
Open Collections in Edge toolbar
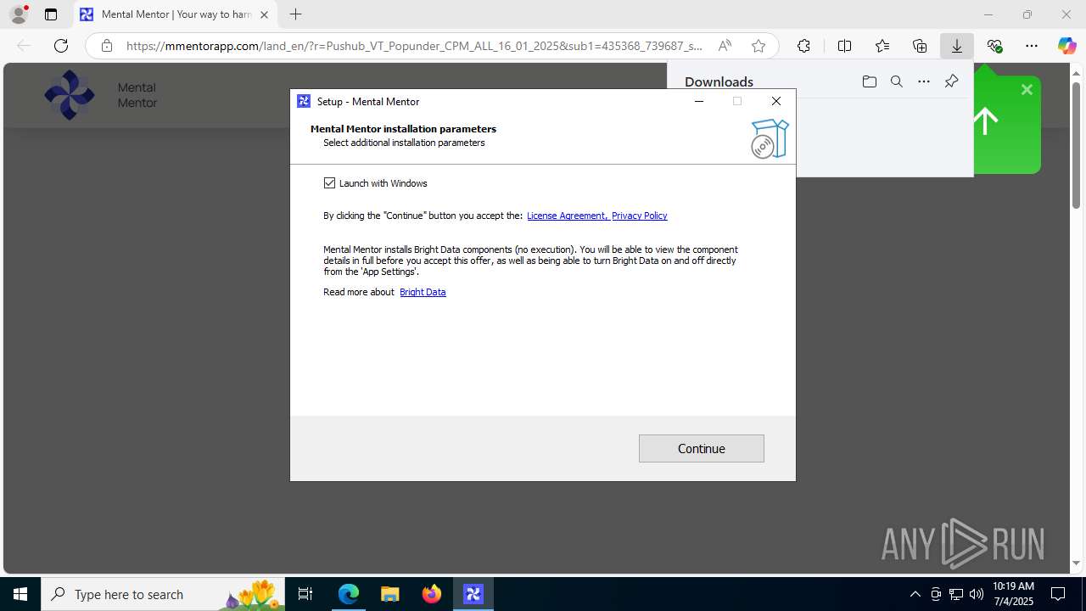coord(920,46)
